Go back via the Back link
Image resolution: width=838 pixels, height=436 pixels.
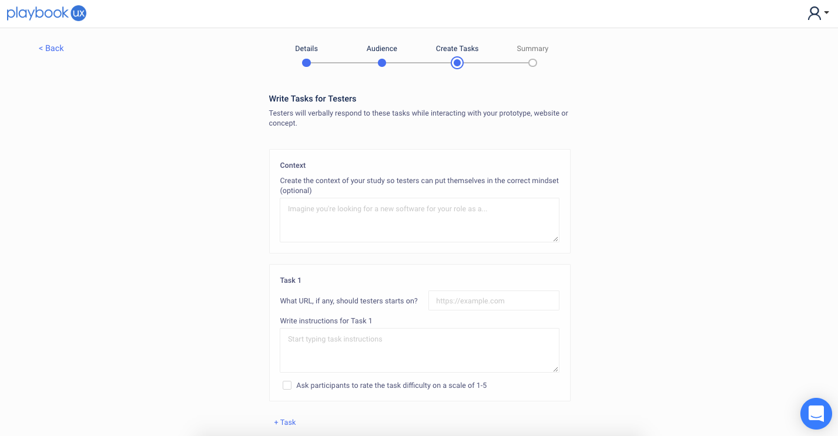click(51, 48)
